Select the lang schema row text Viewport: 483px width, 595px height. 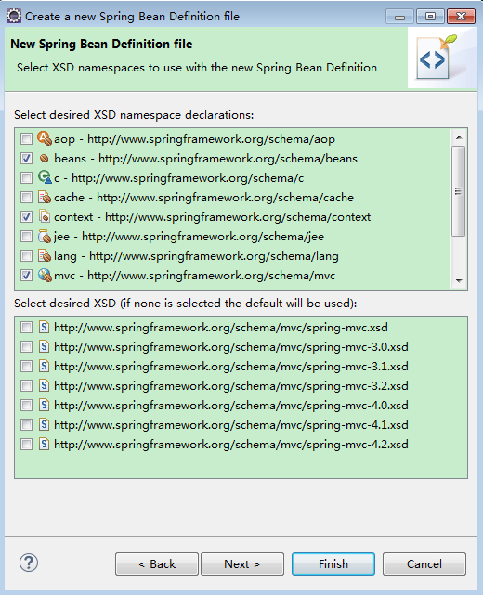[196, 256]
